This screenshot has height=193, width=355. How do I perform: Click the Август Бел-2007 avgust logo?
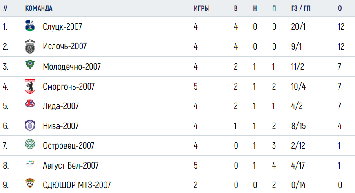tap(30, 163)
